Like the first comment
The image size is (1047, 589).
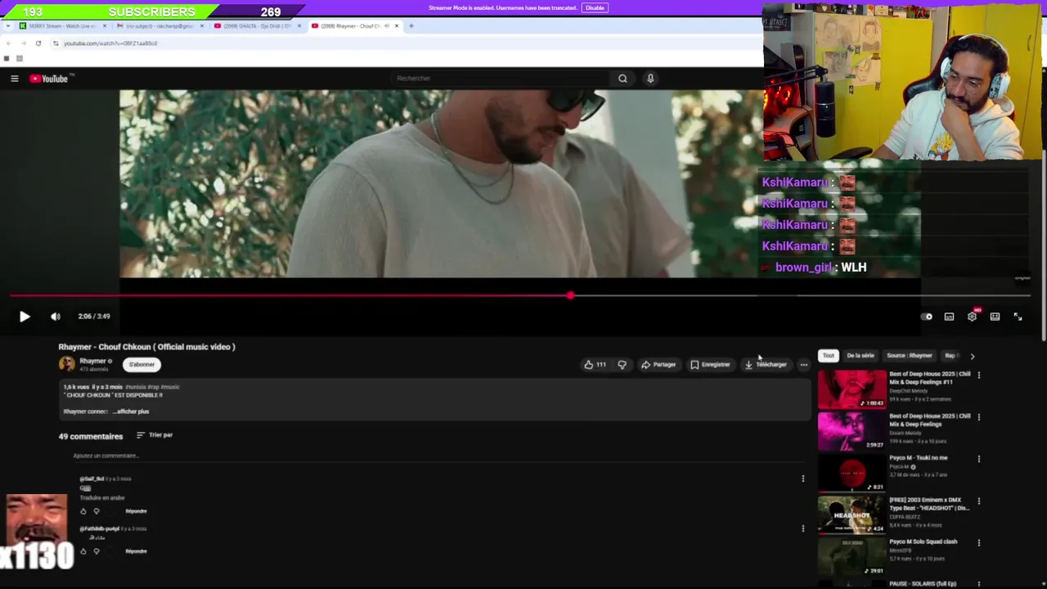coord(83,511)
